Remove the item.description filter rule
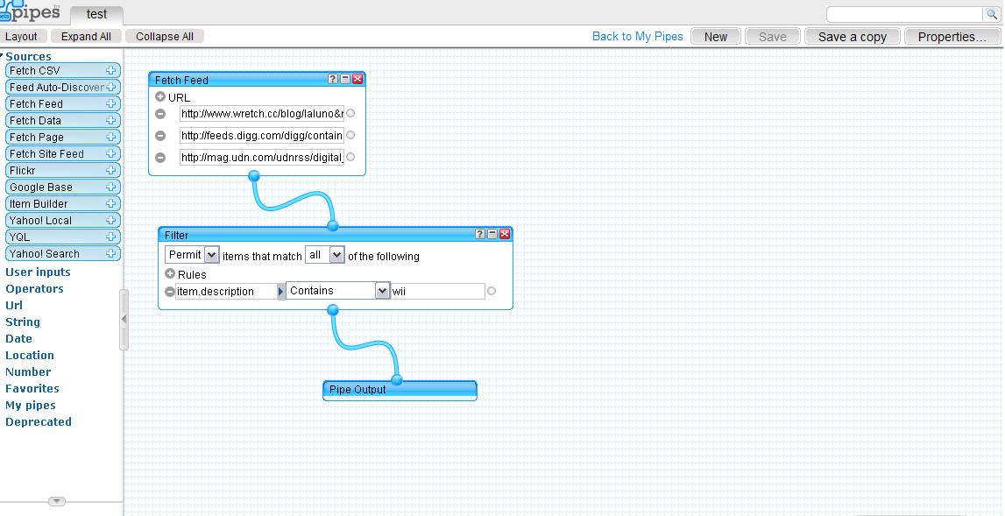 tap(170, 292)
